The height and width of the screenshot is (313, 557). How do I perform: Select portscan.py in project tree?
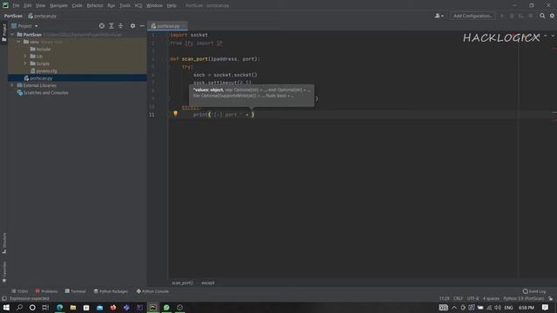coord(38,78)
